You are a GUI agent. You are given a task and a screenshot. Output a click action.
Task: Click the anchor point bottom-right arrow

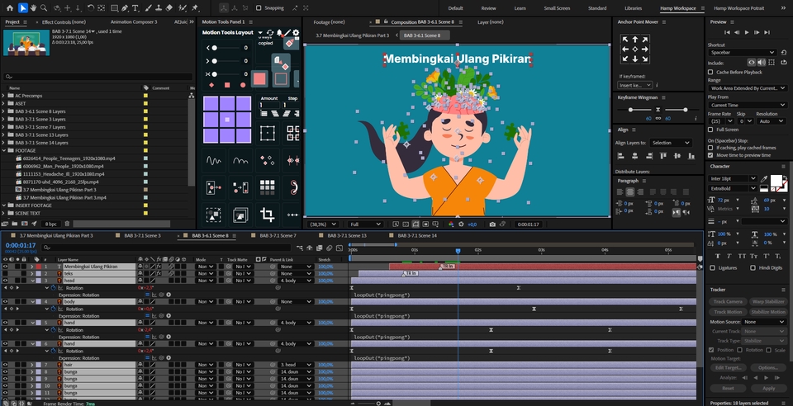645,59
